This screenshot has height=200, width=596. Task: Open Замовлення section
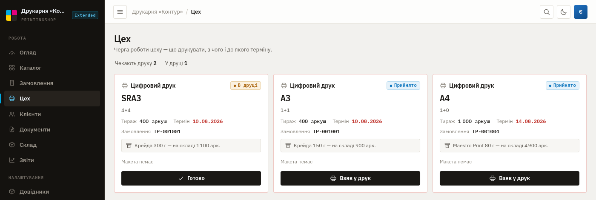[x=52, y=83]
